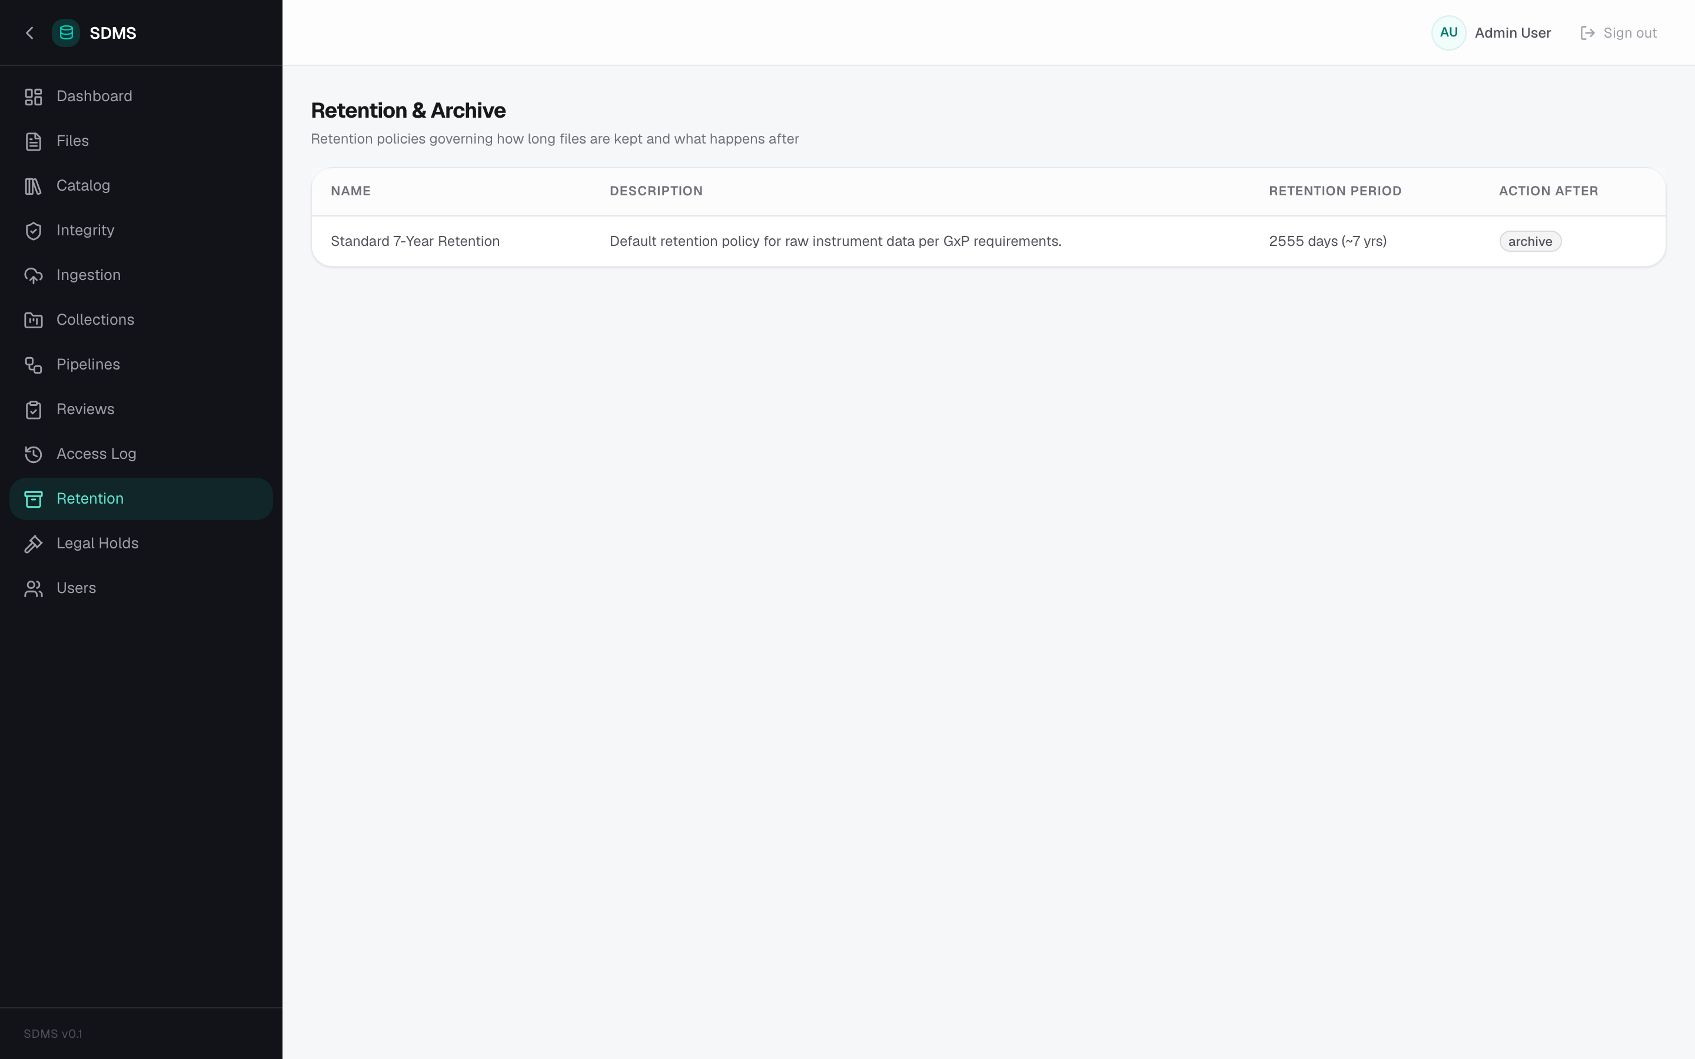Click the Ingestion cloud upload icon
Image resolution: width=1695 pixels, height=1059 pixels.
34,275
